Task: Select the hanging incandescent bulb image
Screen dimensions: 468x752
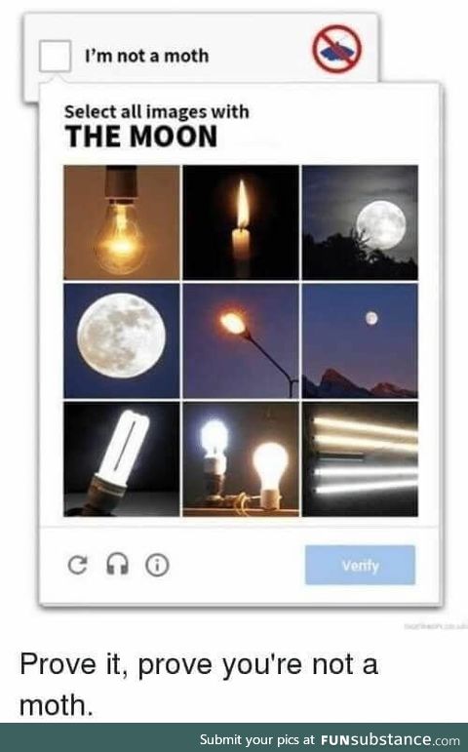Action: tap(122, 222)
